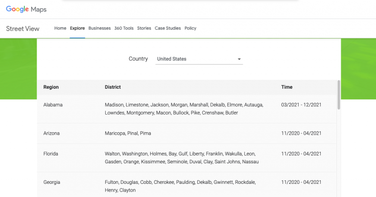This screenshot has width=376, height=197.
Task: Click the Google Maps logo
Action: (26, 9)
